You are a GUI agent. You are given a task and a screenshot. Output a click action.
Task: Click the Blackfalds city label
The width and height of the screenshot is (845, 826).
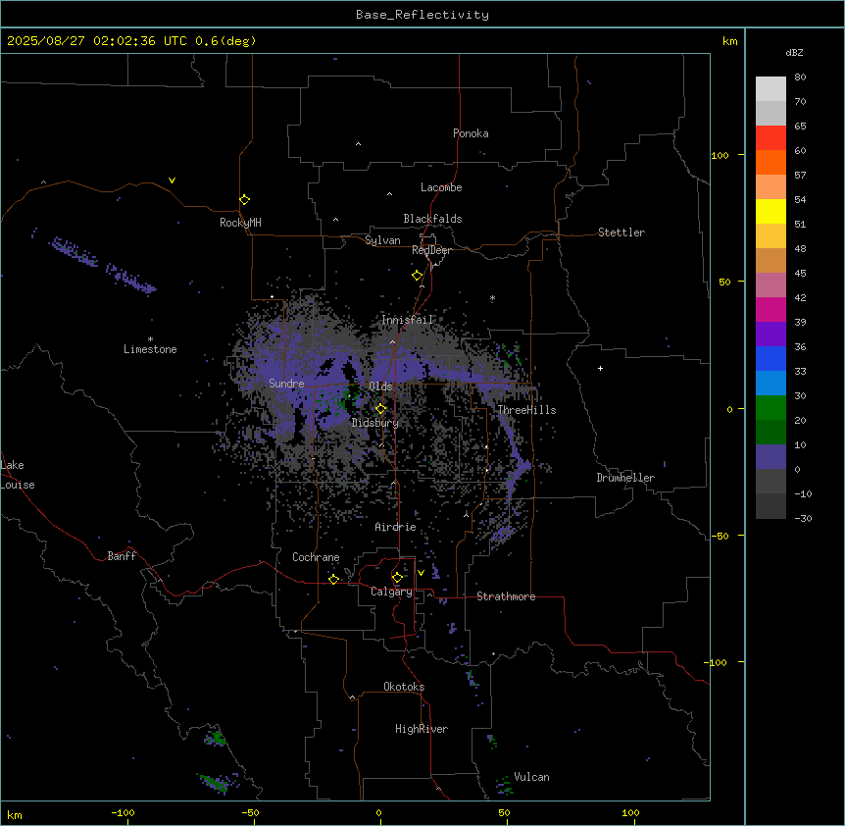pyautogui.click(x=432, y=219)
